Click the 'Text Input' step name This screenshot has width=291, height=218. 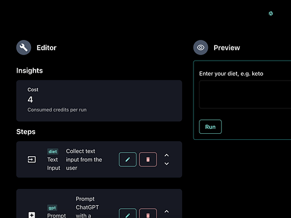pos(54,163)
